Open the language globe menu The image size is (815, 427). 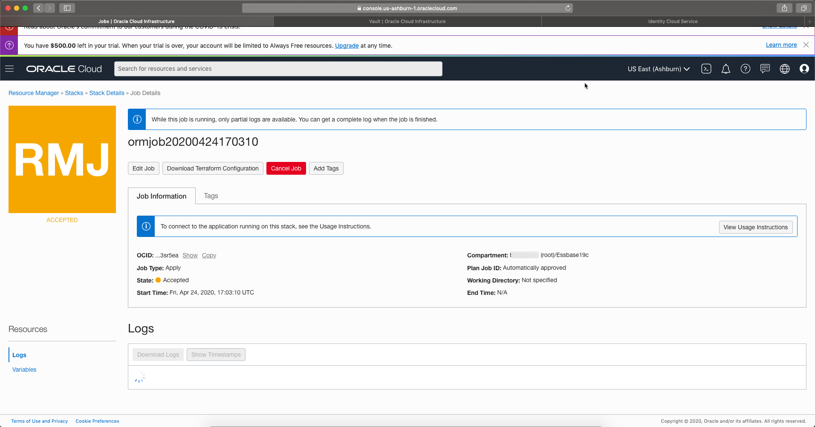pos(784,69)
